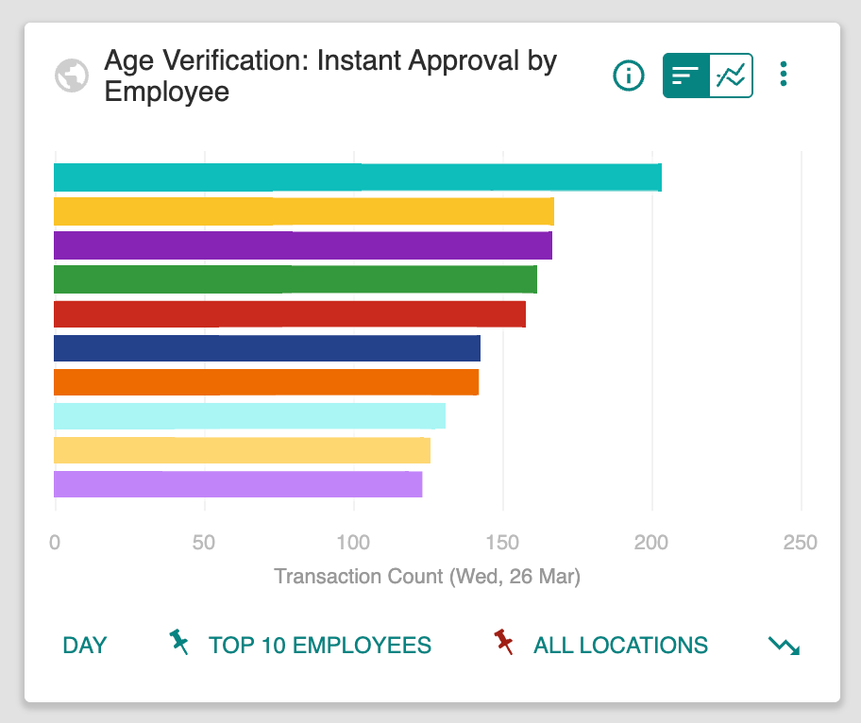Open the info circle icon
The width and height of the screenshot is (861, 723).
[x=629, y=76]
